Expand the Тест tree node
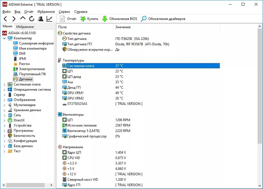This screenshot has height=189, width=263. 5,151
